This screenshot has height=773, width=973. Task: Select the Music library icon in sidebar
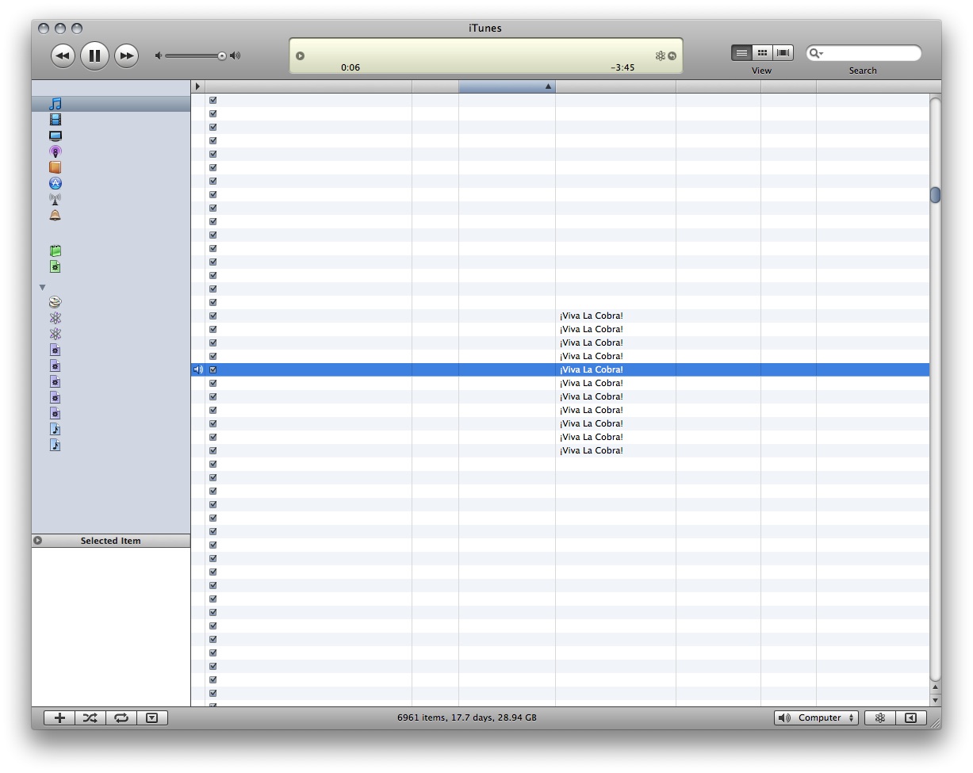click(x=55, y=104)
